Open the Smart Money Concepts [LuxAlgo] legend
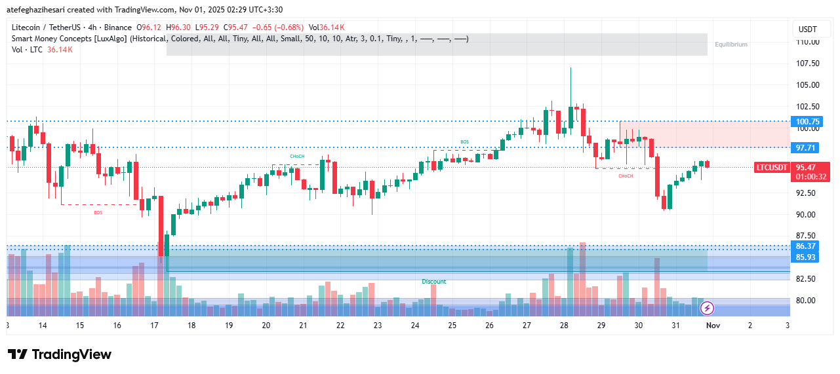 pos(69,39)
